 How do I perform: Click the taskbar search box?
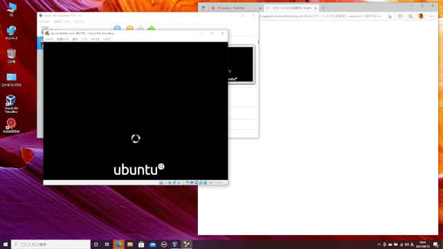click(51, 244)
